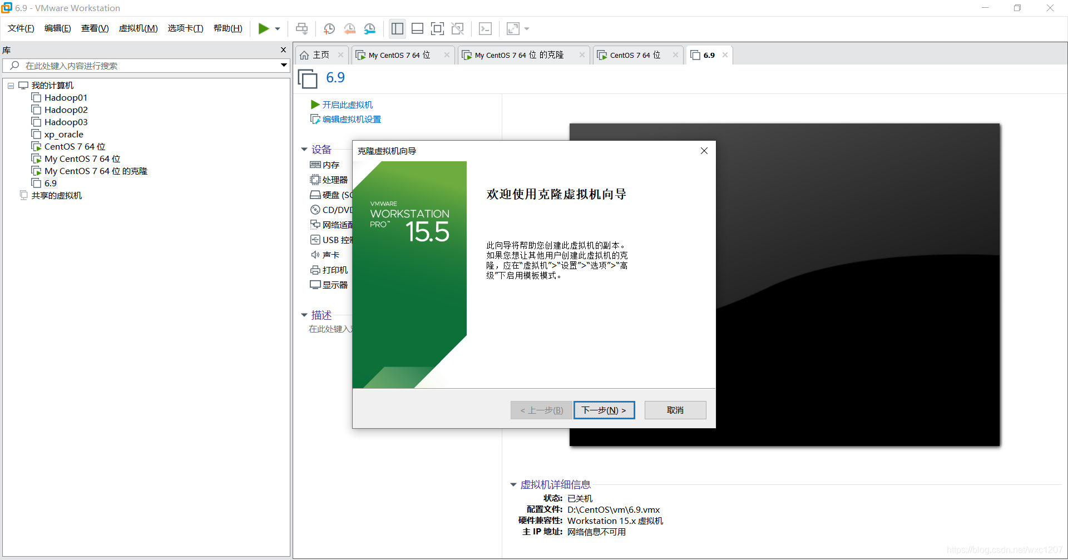Switch to My CentOS 7 64 位 的克隆 tab
The height and width of the screenshot is (560, 1068).
pyautogui.click(x=519, y=55)
